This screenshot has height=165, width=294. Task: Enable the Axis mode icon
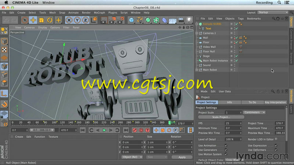[x=4, y=93]
